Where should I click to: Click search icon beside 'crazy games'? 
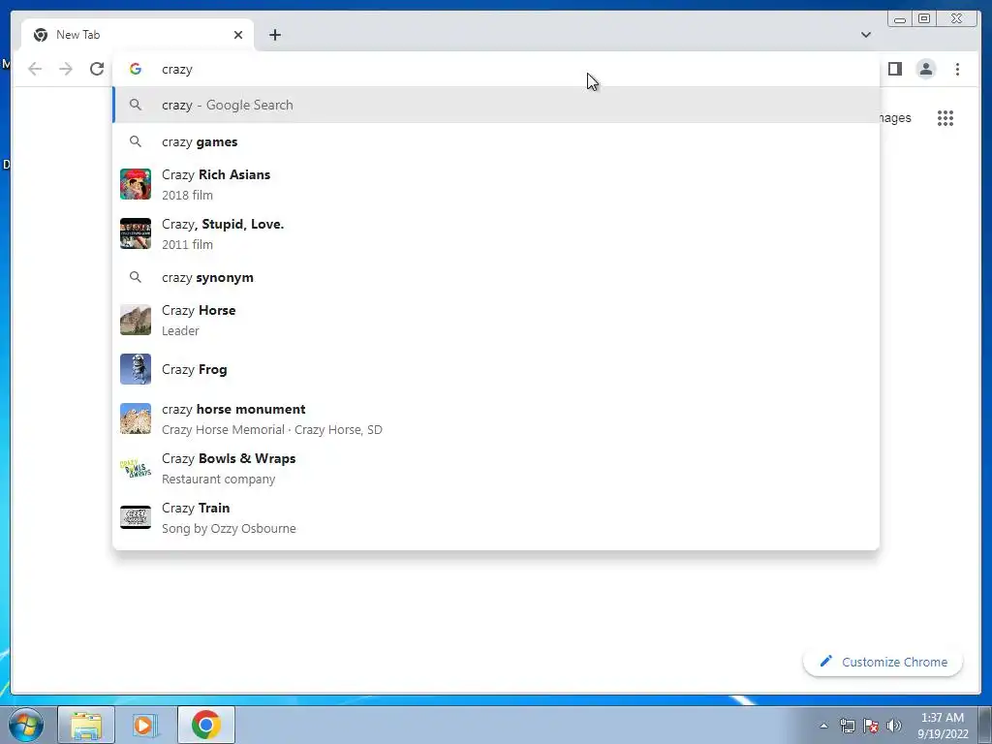point(136,141)
